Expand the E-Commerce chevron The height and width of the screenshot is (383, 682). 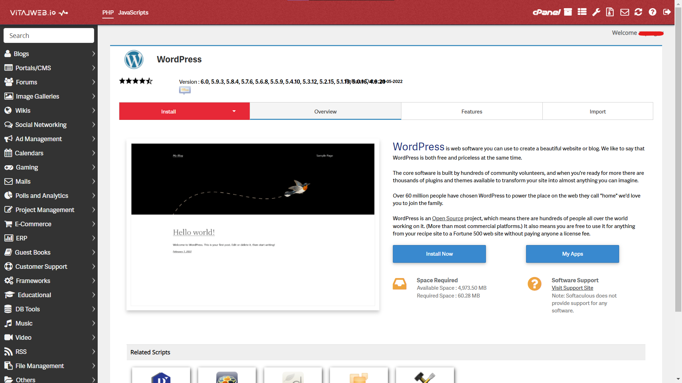tap(93, 224)
